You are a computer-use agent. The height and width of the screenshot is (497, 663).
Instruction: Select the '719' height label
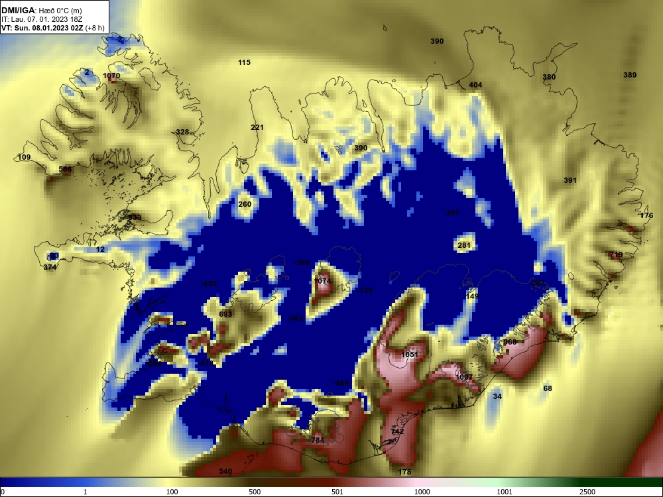tap(616, 255)
